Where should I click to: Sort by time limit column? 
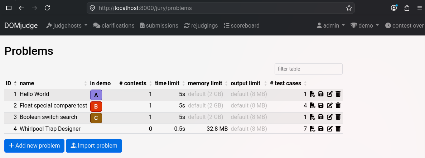coord(170,83)
